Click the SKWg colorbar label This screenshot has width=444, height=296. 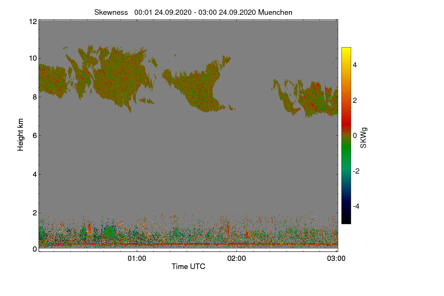coord(364,138)
